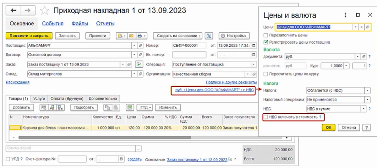Go back with the left arrow button
Viewport: 377px width, 168px height.
coord(14,11)
